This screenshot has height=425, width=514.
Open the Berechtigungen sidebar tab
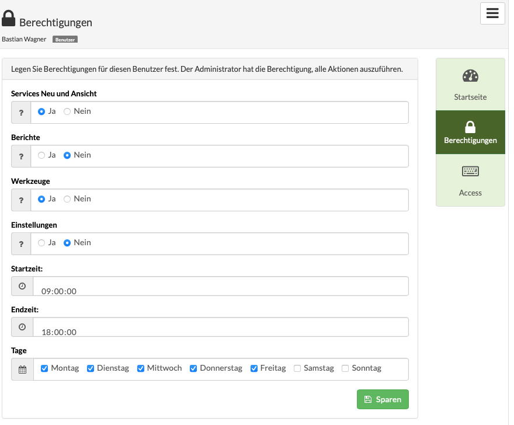click(470, 133)
